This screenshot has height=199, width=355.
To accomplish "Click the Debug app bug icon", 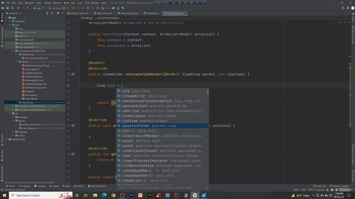I will pos(88,8).
